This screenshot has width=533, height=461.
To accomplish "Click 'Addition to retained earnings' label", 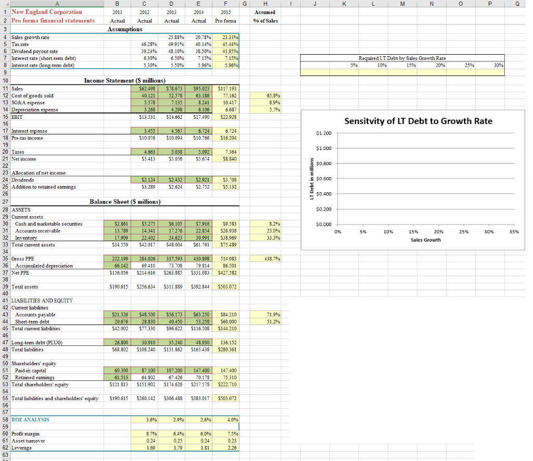I will [x=44, y=187].
